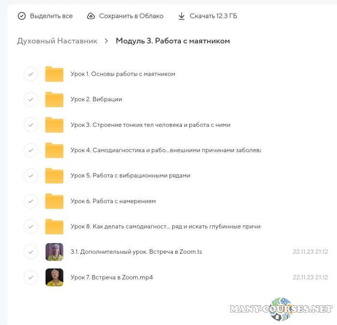This screenshot has height=325, width=337.
Task: Open the Урок 7 Zoom.mp4 thumbnail
Action: pos(54,277)
